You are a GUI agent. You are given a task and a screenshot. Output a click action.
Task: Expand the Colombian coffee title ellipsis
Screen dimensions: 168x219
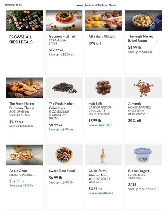78,109
